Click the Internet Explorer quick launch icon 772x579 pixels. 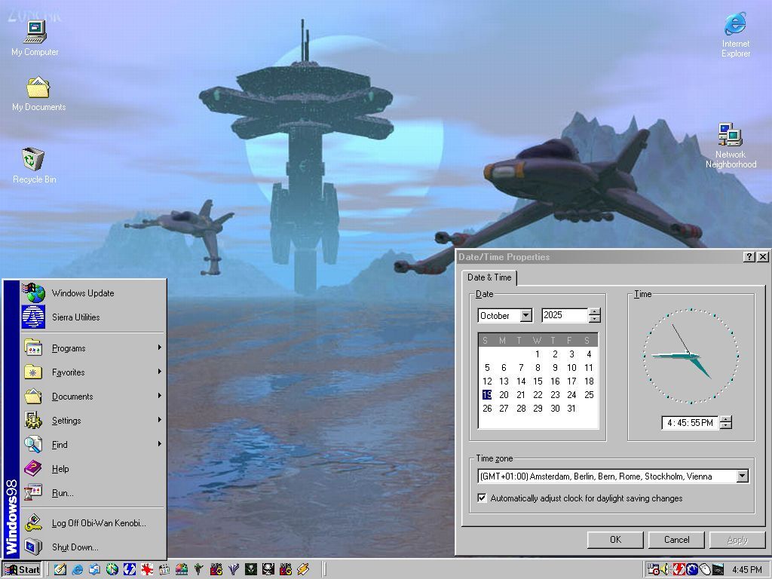(77, 569)
